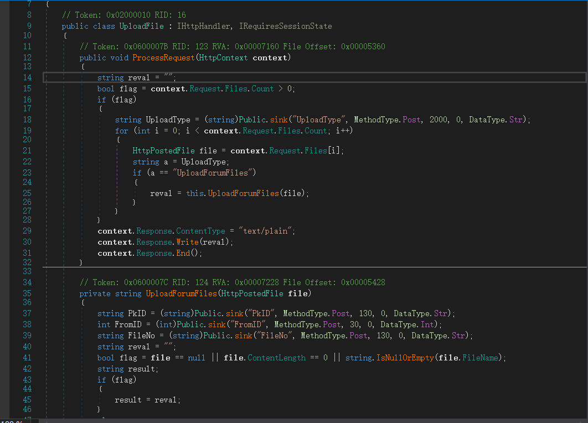Viewport: 588px width, 423px height.
Task: Click line number 41 in the gutter
Action: 27,358
